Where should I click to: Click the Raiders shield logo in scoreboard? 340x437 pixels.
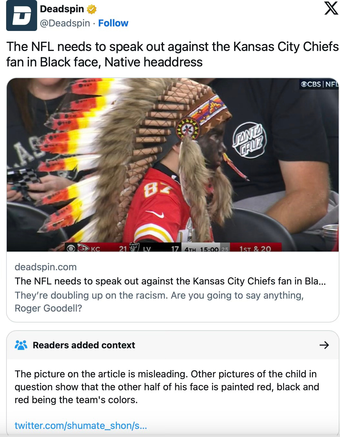(x=134, y=247)
